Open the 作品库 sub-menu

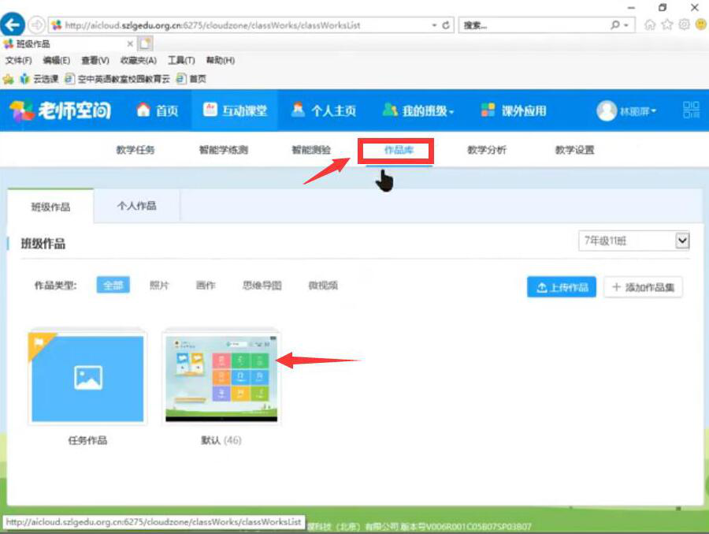399,149
